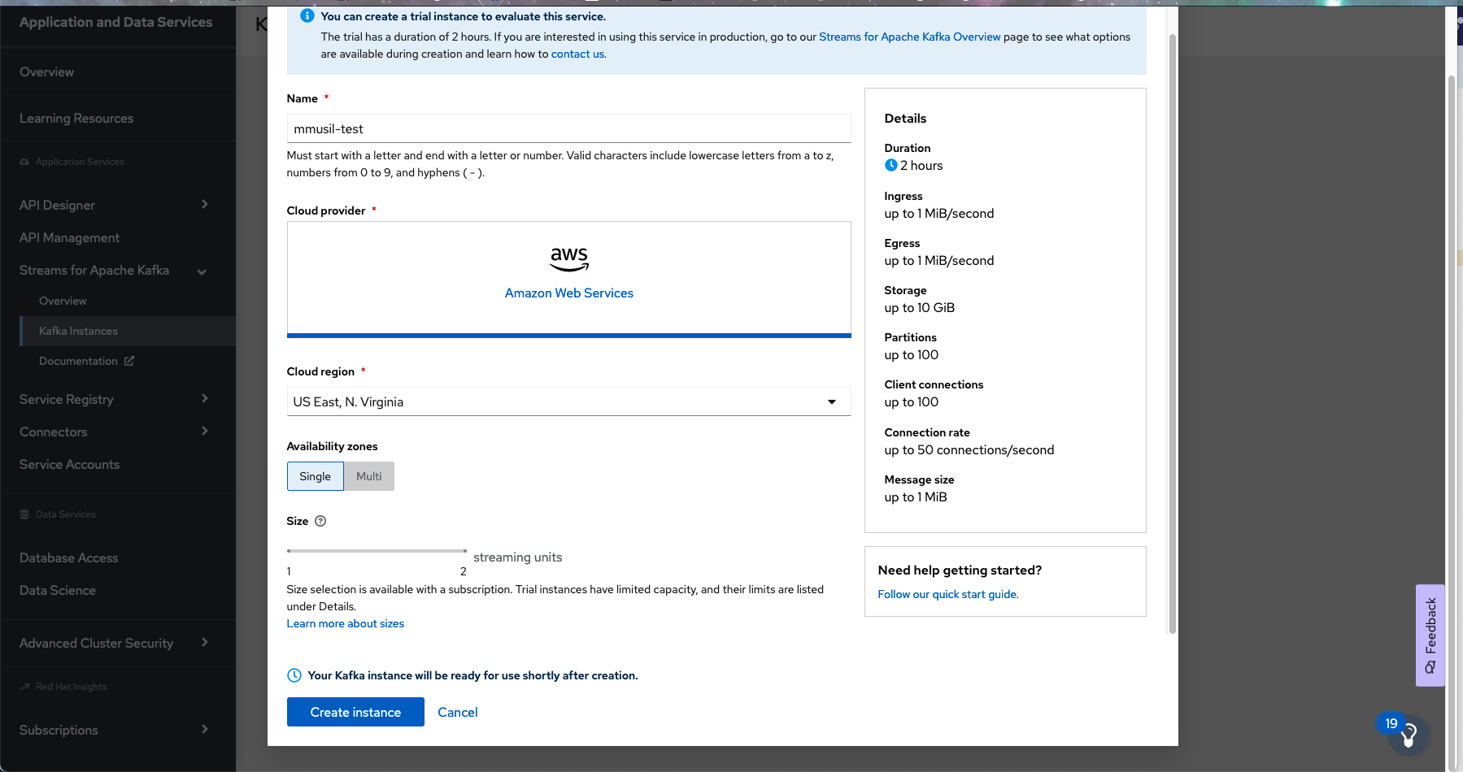The width and height of the screenshot is (1463, 772).
Task: Open the Cloud region dropdown
Action: click(x=568, y=401)
